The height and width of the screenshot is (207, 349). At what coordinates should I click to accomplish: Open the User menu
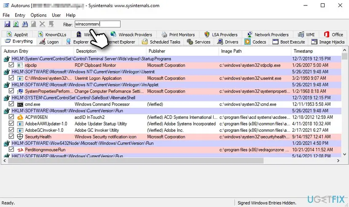[x=56, y=15]
